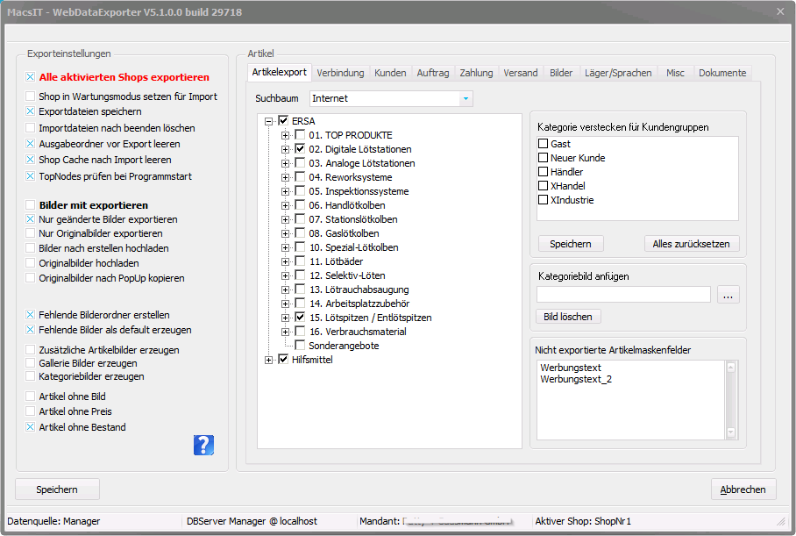Toggle 'Alle aktivierten Shops exportieren' checkbox
The width and height of the screenshot is (796, 536).
(x=31, y=77)
